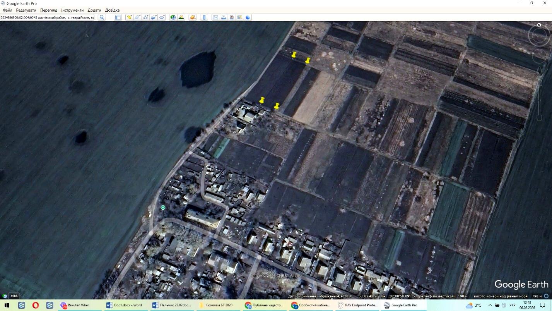Switch to Doc1.docx Word in taskbar
The width and height of the screenshot is (552, 311).
pos(125,305)
